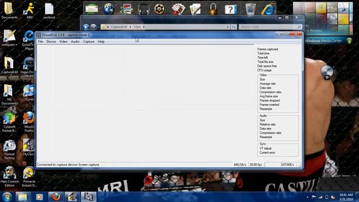Select the Colasoft Packet Builder shortcut
Viewport: 359px width, 202px height.
pyautogui.click(x=9, y=122)
